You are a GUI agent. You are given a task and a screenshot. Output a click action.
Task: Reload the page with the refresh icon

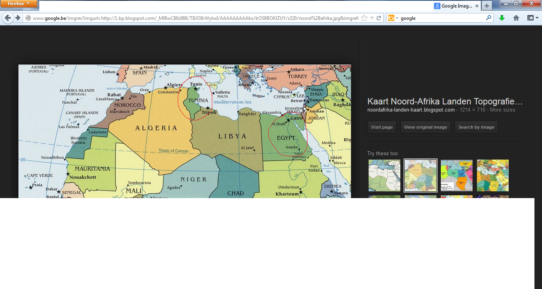(379, 18)
